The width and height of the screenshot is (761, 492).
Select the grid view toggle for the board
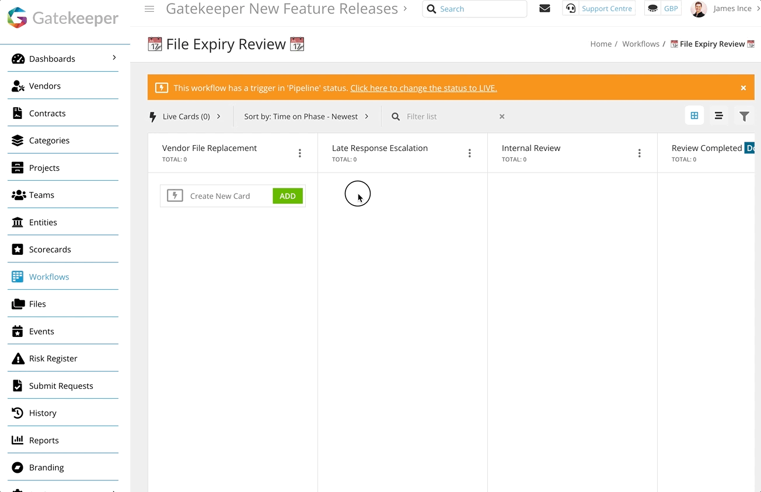click(x=694, y=115)
